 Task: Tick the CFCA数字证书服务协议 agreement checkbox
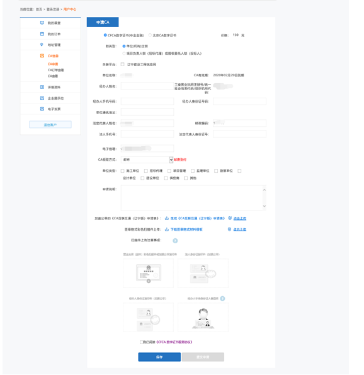click(142, 342)
